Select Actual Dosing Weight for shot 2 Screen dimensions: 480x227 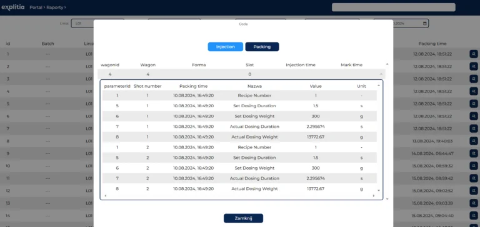pyautogui.click(x=240, y=189)
